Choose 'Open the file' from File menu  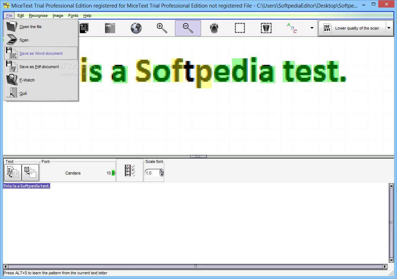pyautogui.click(x=41, y=27)
